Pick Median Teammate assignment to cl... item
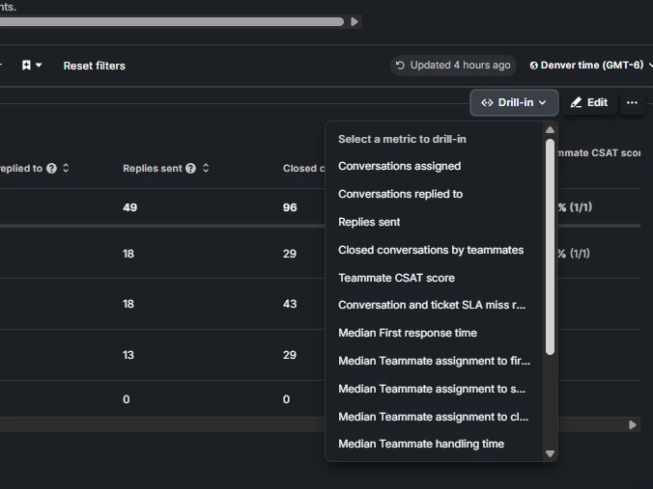This screenshot has width=653, height=489. pyautogui.click(x=433, y=417)
